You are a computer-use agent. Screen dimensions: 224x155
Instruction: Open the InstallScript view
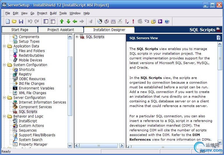coord(28,121)
